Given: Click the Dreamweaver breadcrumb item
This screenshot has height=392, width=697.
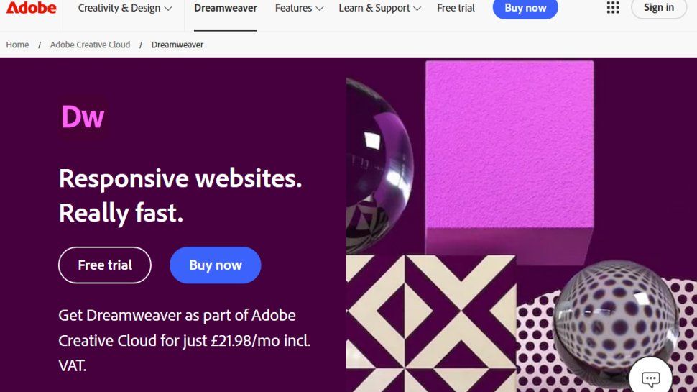Looking at the screenshot, I should pyautogui.click(x=177, y=45).
